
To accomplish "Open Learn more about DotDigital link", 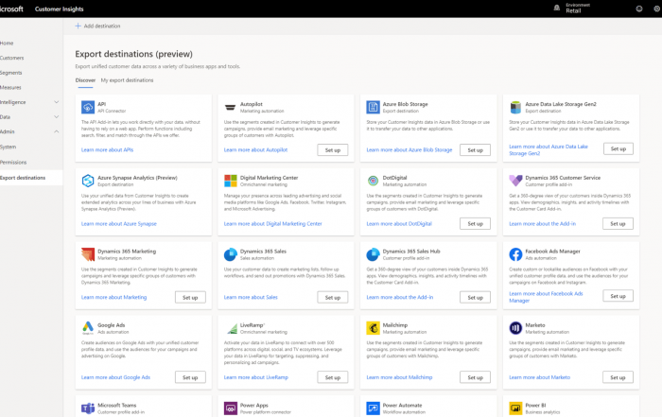I will [399, 224].
